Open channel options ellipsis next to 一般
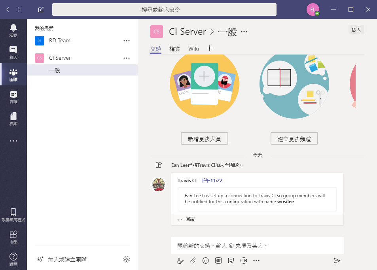This screenshot has width=377, height=270. point(244,32)
